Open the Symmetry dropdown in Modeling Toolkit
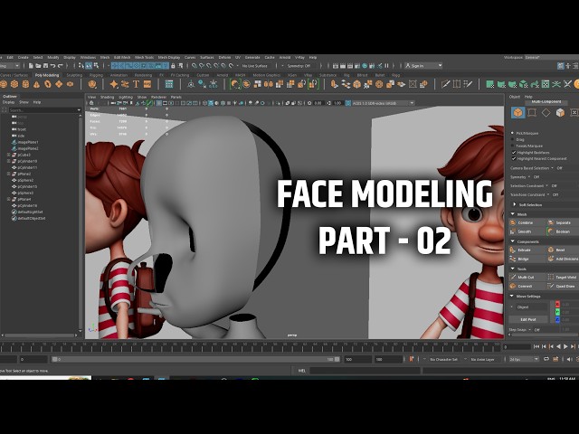 529,177
